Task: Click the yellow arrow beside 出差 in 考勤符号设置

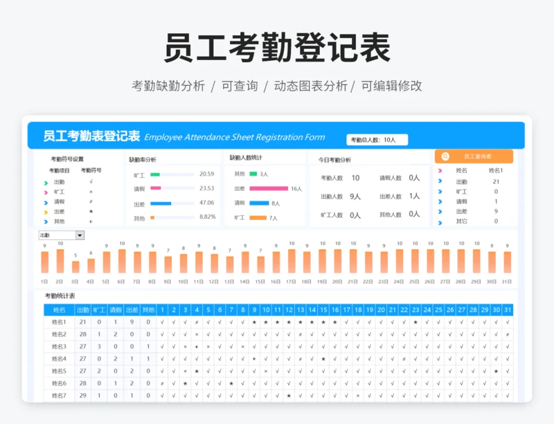Action: (46, 212)
